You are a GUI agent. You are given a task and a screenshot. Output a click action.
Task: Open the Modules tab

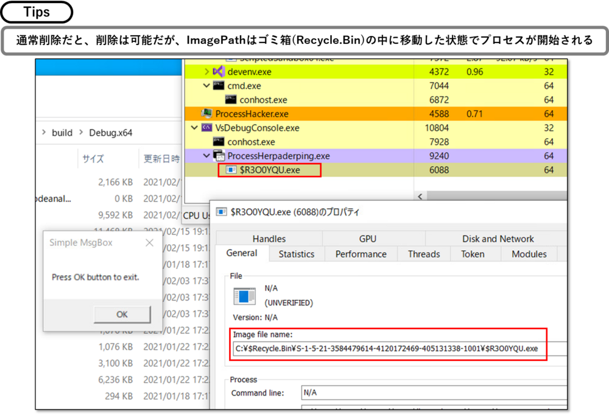pos(529,254)
